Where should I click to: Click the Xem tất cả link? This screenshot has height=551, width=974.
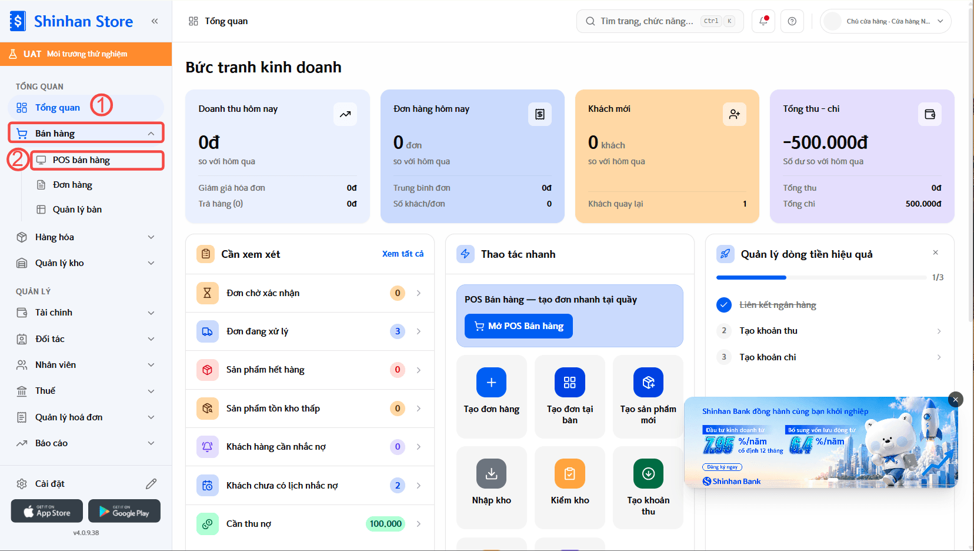(403, 254)
